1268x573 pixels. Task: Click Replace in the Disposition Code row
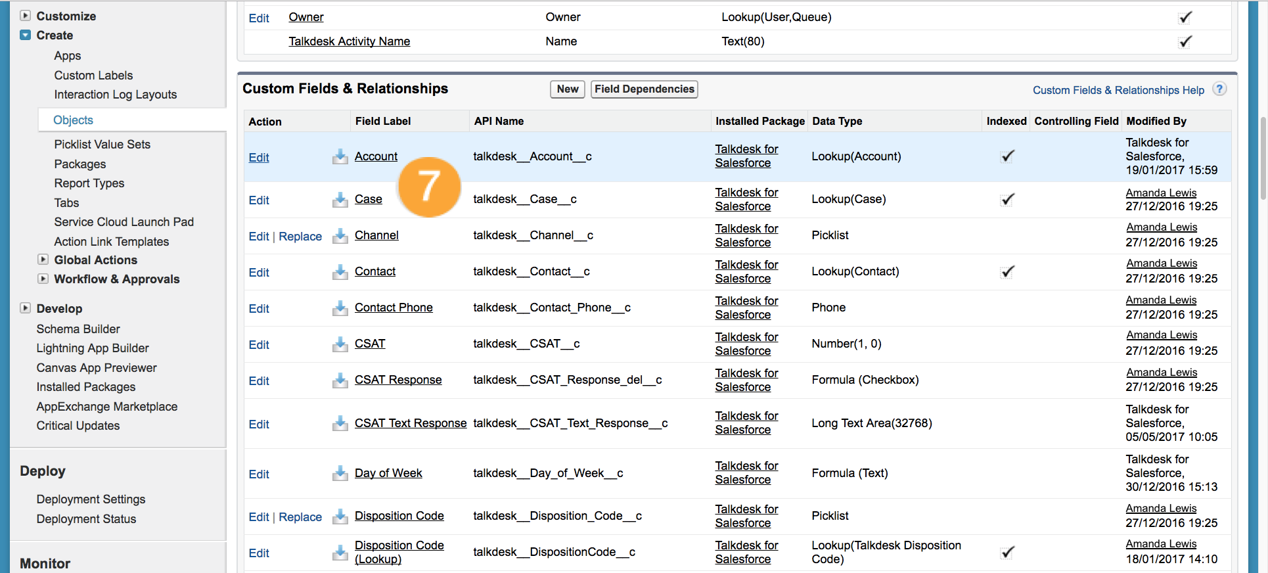pyautogui.click(x=300, y=517)
